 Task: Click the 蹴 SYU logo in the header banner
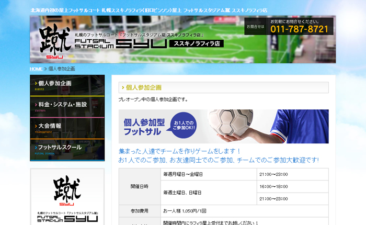(x=55, y=41)
